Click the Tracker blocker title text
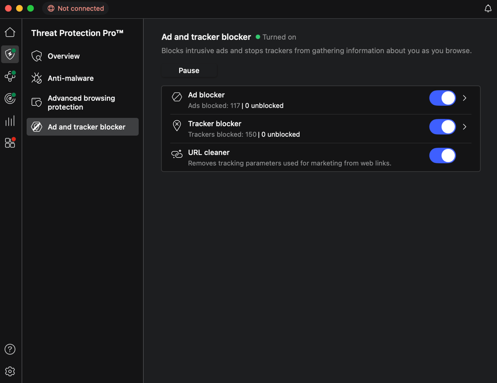 click(215, 124)
